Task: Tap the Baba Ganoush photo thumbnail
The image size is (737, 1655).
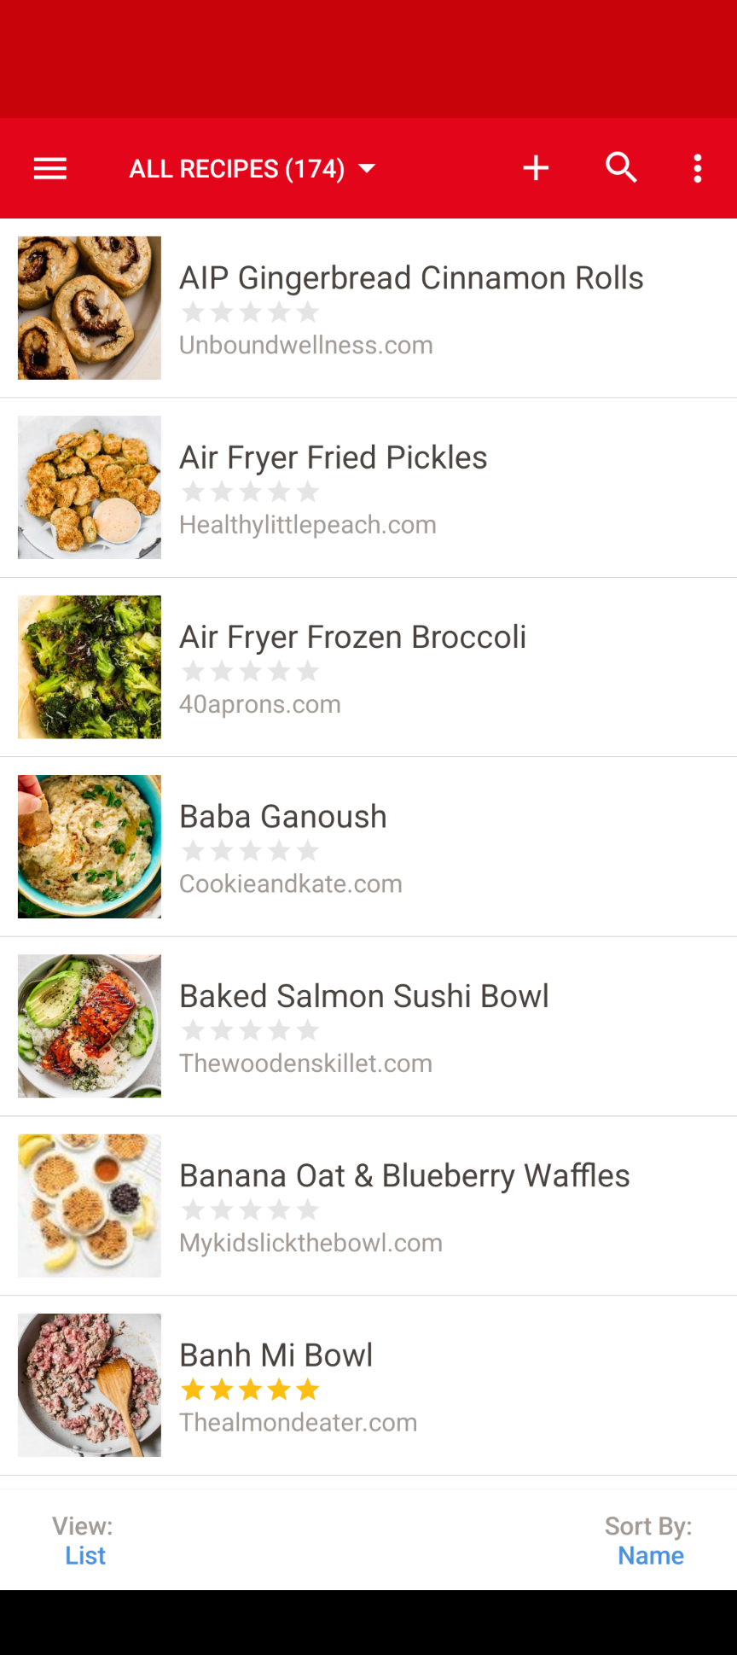Action: (90, 847)
